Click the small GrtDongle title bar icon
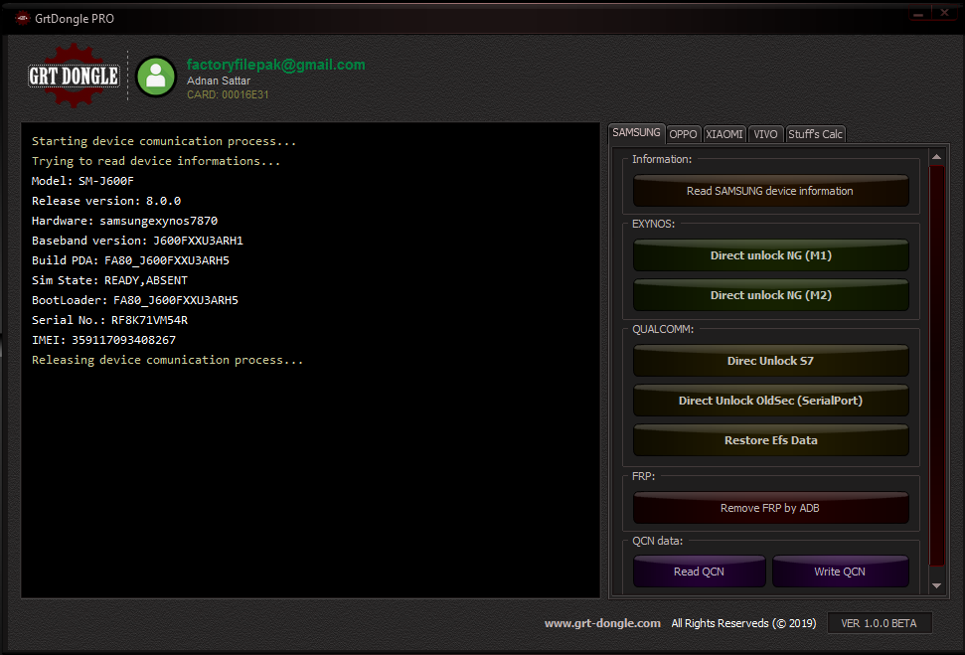This screenshot has width=965, height=655. click(22, 19)
